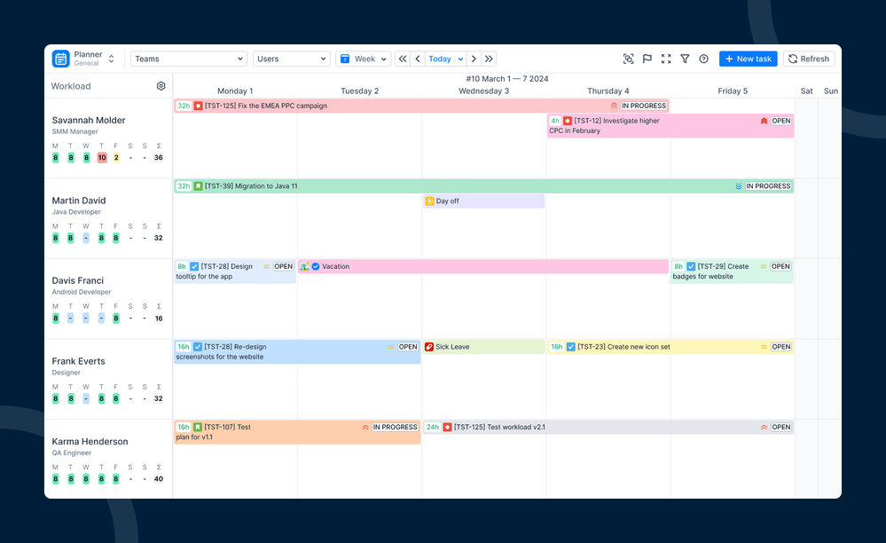Select the Sat column header
This screenshot has height=543, width=886.
tap(806, 91)
